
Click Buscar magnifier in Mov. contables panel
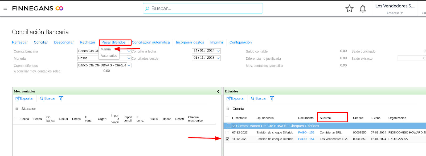(42, 98)
